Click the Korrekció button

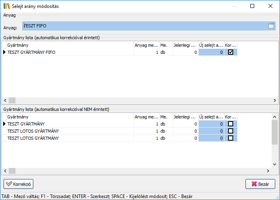(19, 184)
